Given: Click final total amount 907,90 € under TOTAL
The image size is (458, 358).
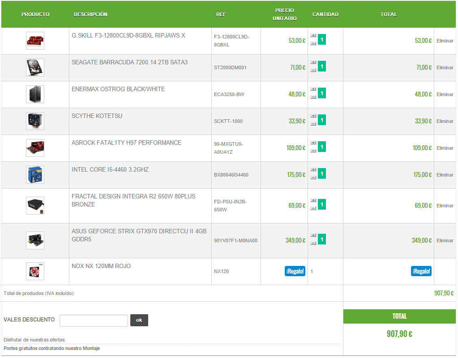Looking at the screenshot, I should point(399,334).
